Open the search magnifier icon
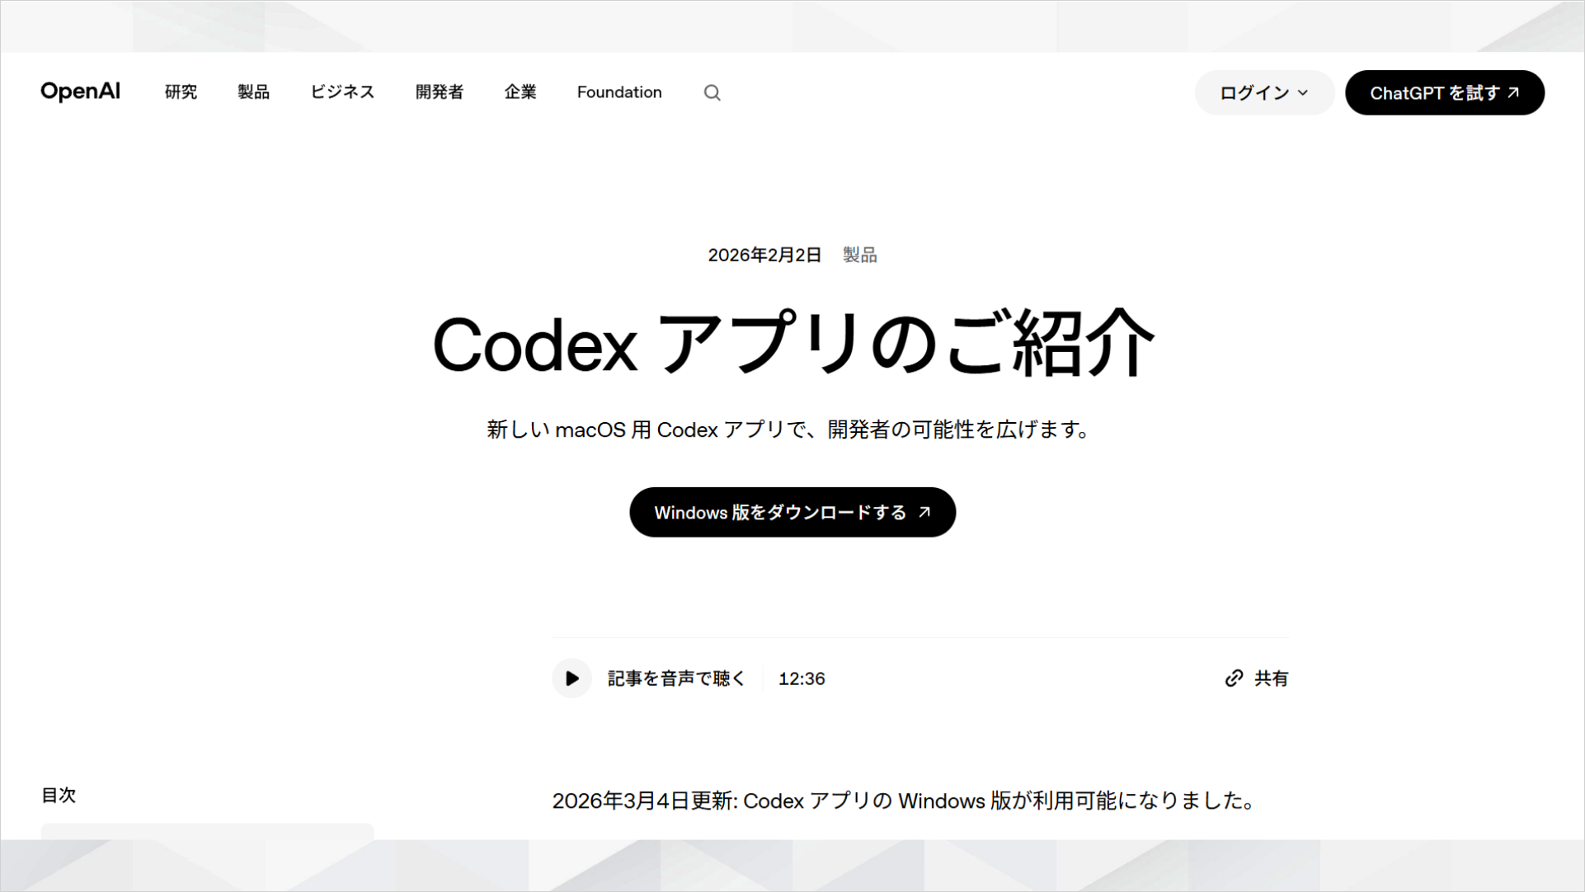 [x=712, y=92]
